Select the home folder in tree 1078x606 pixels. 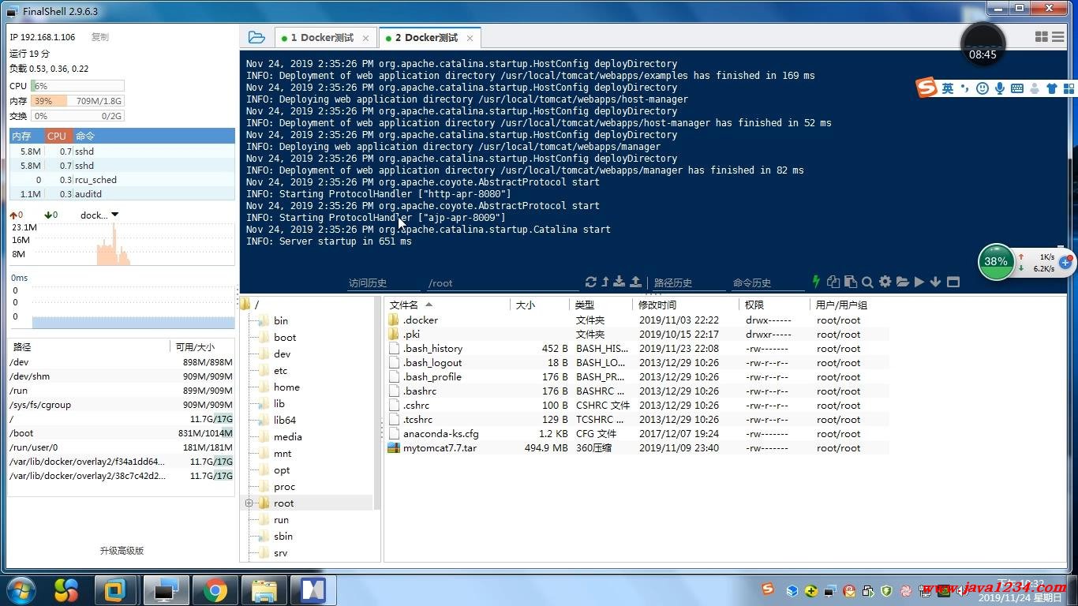point(286,387)
